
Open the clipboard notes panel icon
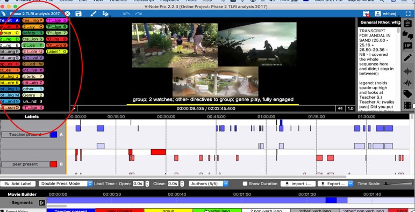pos(407,23)
